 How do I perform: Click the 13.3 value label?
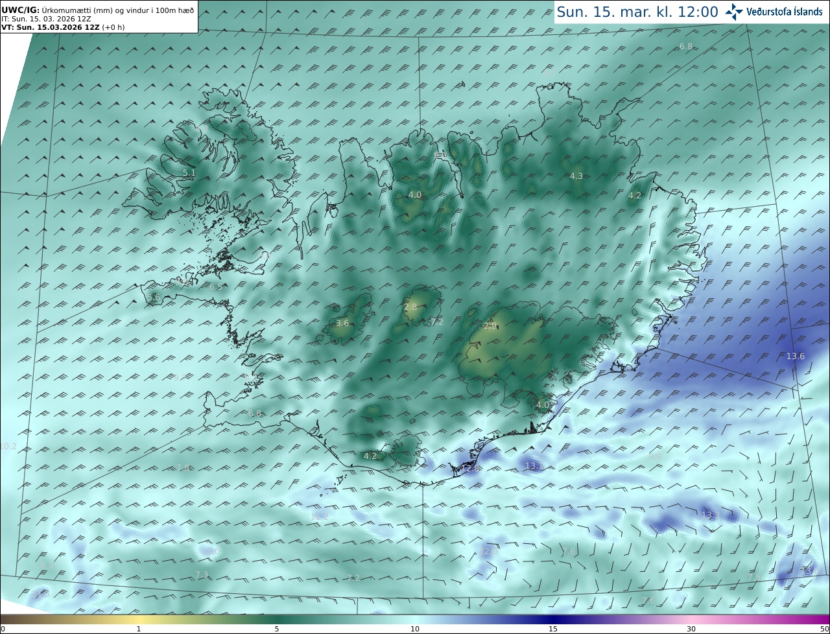pos(710,515)
